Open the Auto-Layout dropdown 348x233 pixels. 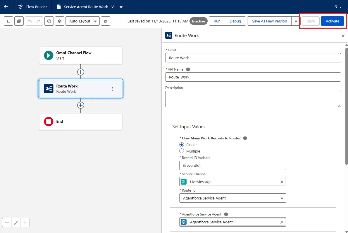82,21
